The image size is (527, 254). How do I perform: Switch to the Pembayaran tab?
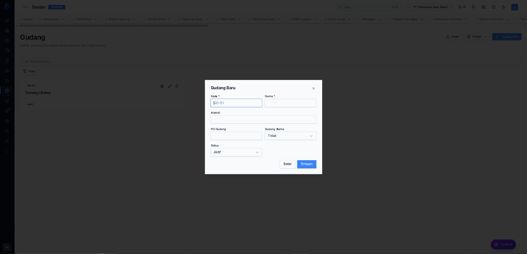coord(51,19)
